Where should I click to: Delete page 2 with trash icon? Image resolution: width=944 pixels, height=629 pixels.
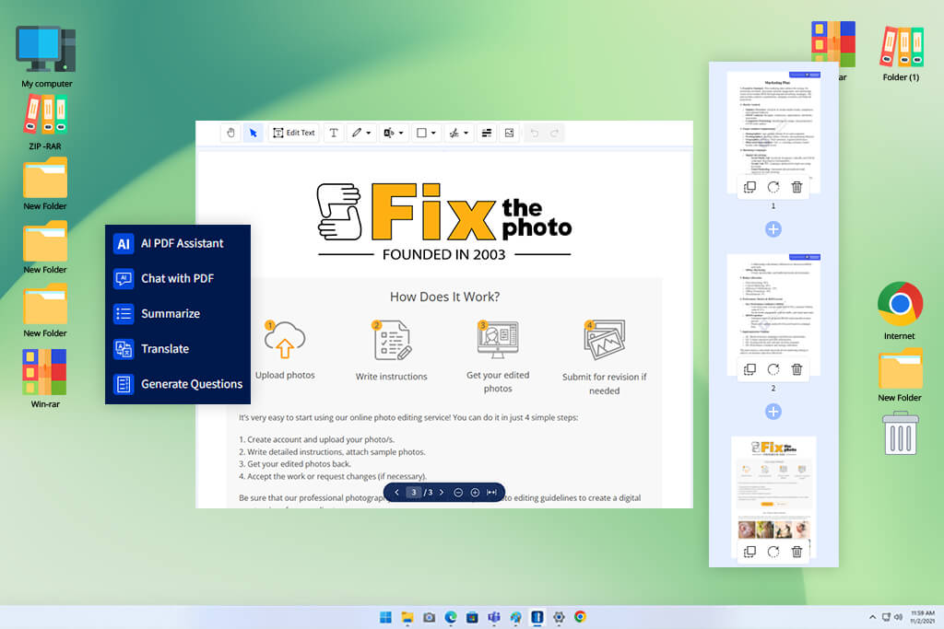[x=796, y=369]
